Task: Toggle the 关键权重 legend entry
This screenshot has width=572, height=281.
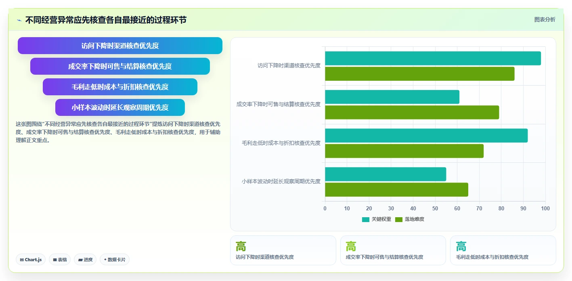Action: tap(376, 219)
